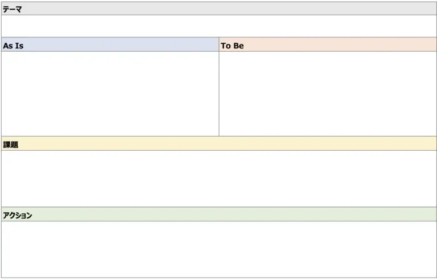Click the divider between As Is and To Be areas
Image resolution: width=437 pixels, height=280 pixels.
[219, 94]
